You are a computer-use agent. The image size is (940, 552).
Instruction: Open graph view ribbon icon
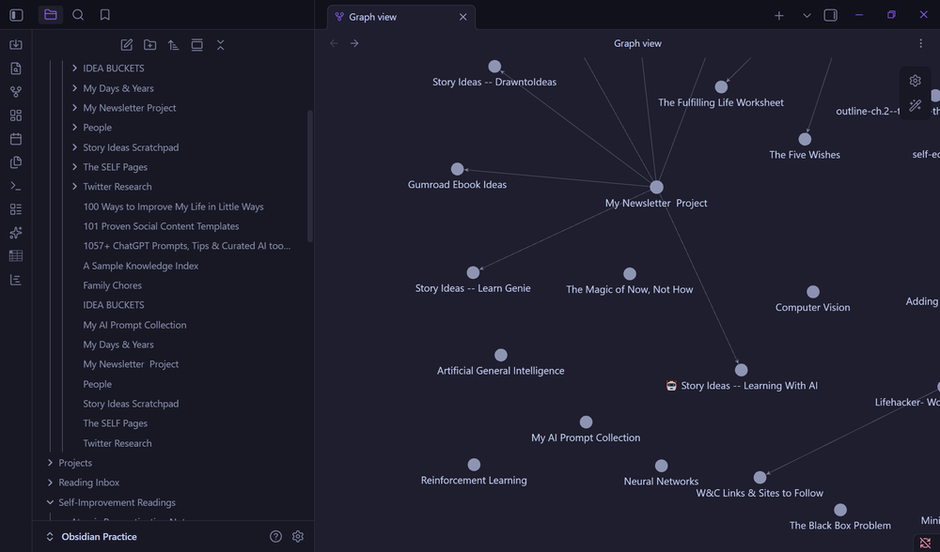16,92
